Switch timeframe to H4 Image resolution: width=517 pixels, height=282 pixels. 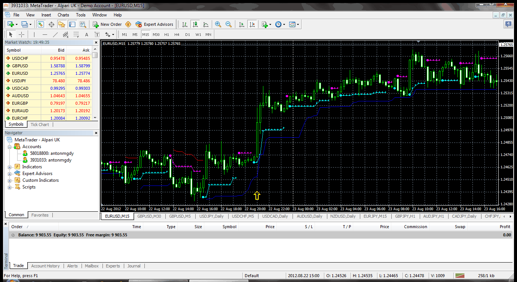177,34
